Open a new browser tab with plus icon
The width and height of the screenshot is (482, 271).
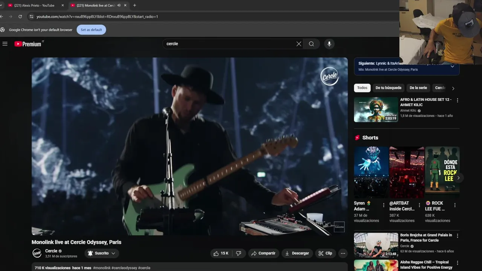click(x=134, y=5)
